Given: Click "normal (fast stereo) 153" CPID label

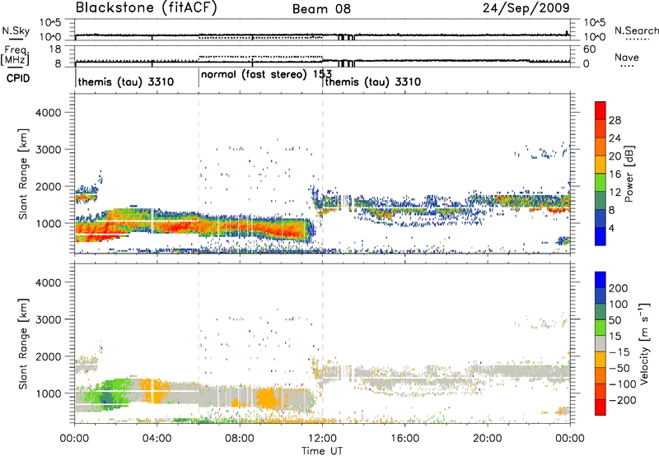Looking at the screenshot, I should [x=266, y=74].
